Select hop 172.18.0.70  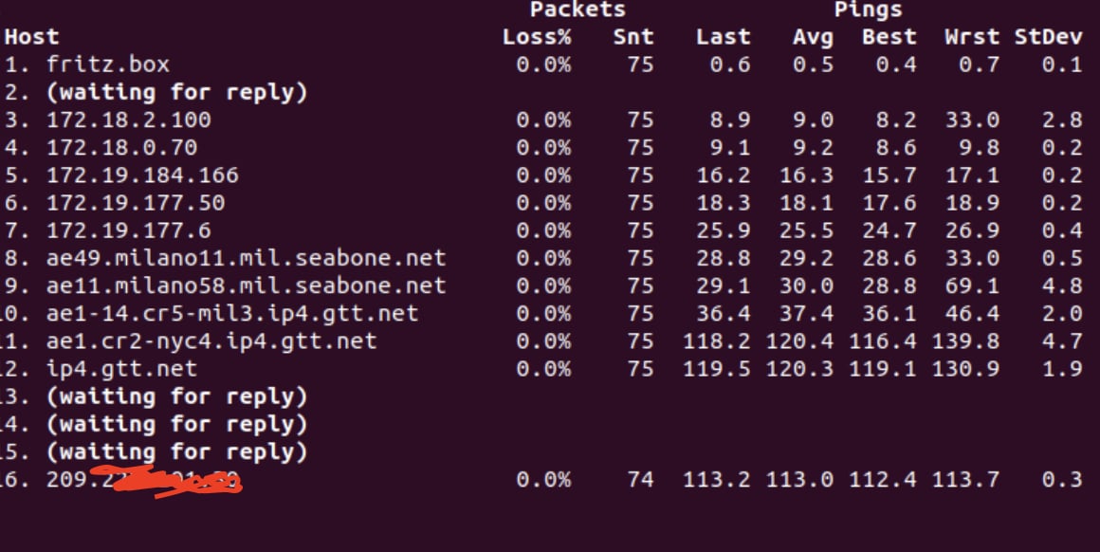tap(122, 147)
